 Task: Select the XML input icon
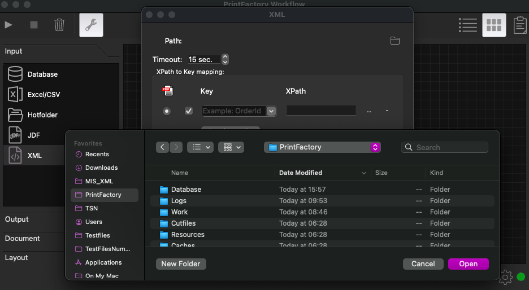click(15, 155)
